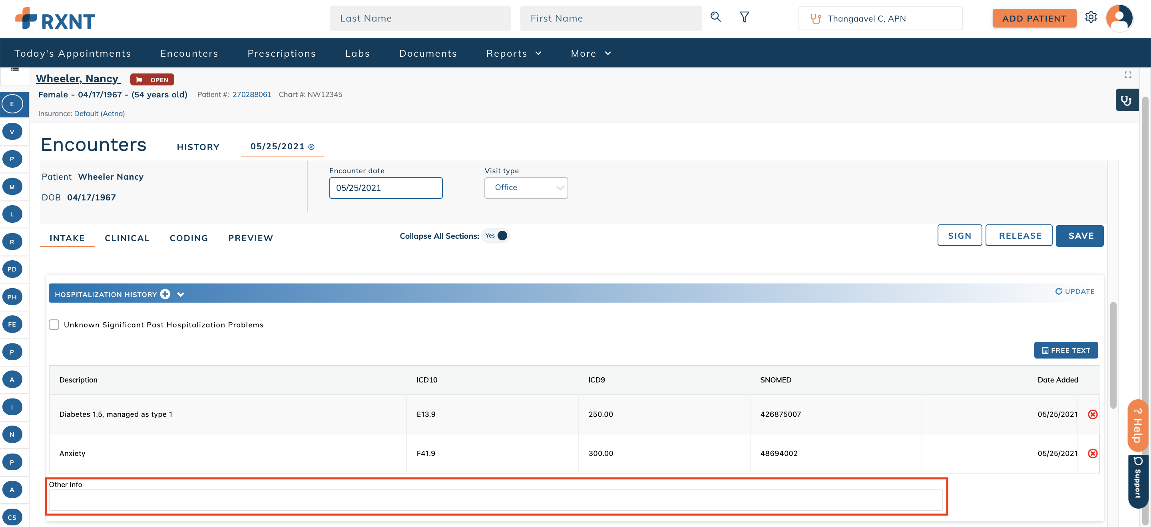Select the L sidebar circle icon

click(x=12, y=214)
